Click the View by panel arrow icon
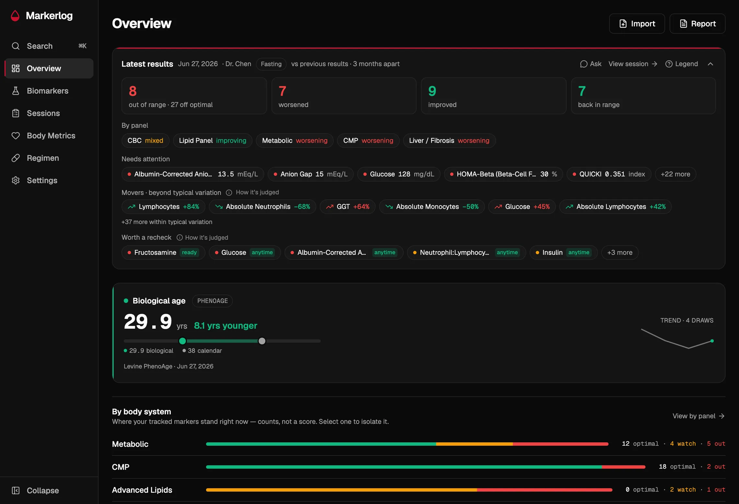 [x=721, y=416]
